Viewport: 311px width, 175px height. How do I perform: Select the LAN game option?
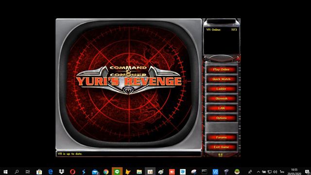222,108
